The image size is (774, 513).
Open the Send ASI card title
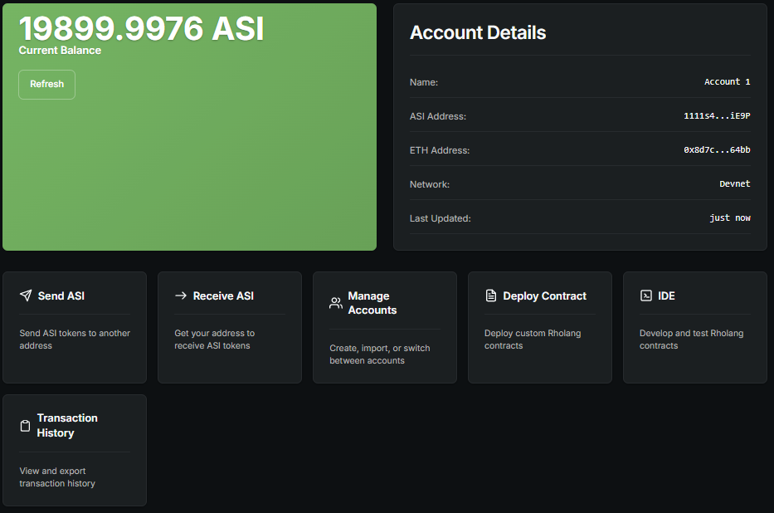point(61,296)
